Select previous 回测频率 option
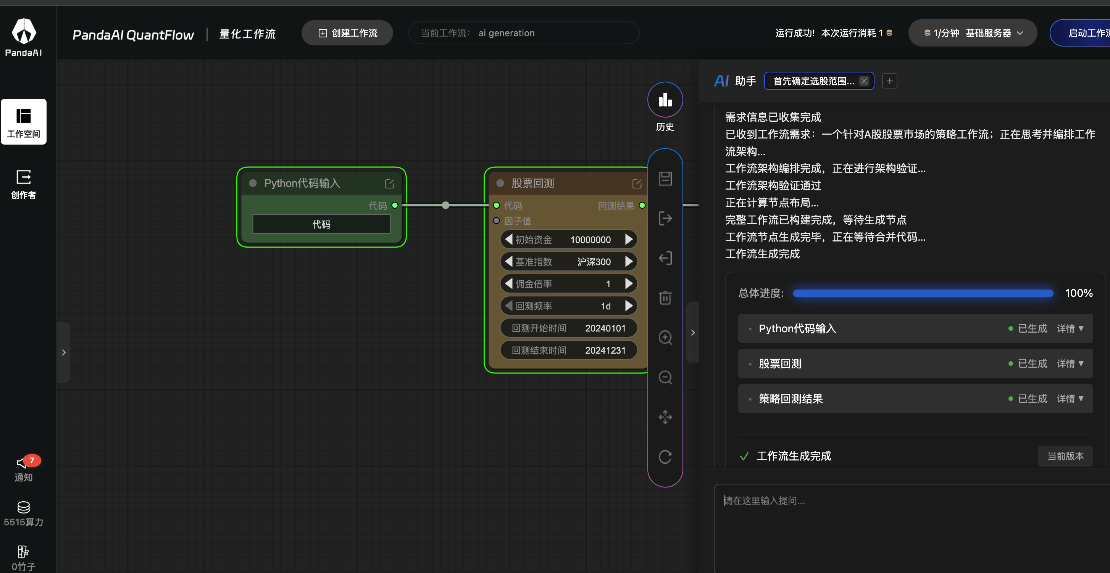The height and width of the screenshot is (573, 1110). click(509, 306)
